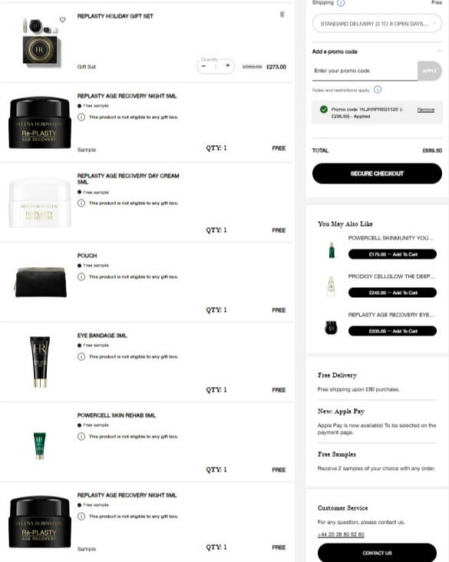
Task: Click the Secure Checkout button
Action: [x=377, y=174]
